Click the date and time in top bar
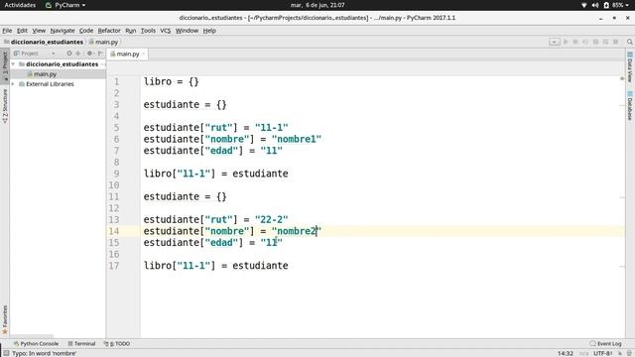This screenshot has height=357, width=635. pyautogui.click(x=317, y=5)
